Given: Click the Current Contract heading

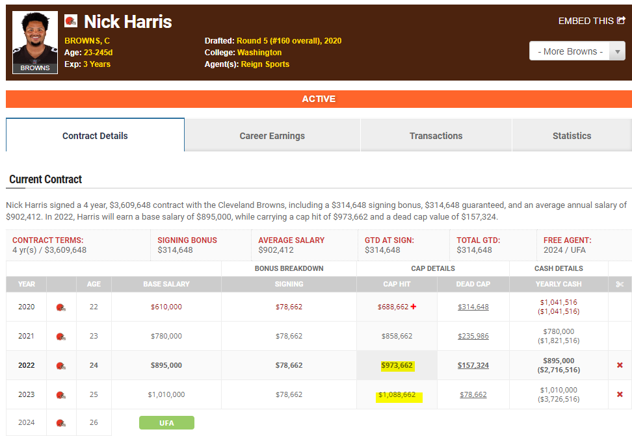Looking at the screenshot, I should (46, 179).
